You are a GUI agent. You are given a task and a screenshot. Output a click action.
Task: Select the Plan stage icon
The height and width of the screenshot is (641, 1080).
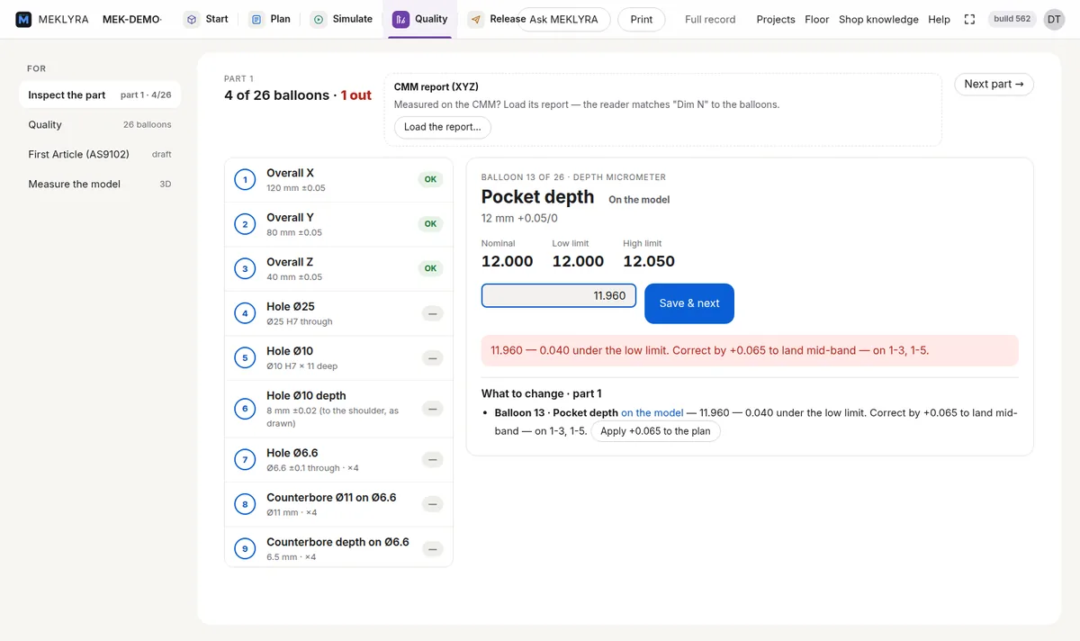[x=256, y=19]
